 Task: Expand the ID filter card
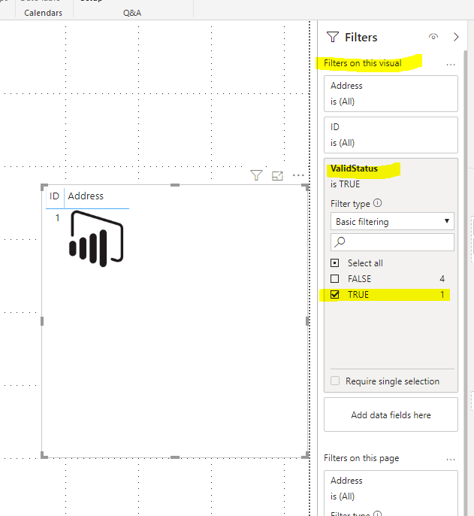click(391, 135)
